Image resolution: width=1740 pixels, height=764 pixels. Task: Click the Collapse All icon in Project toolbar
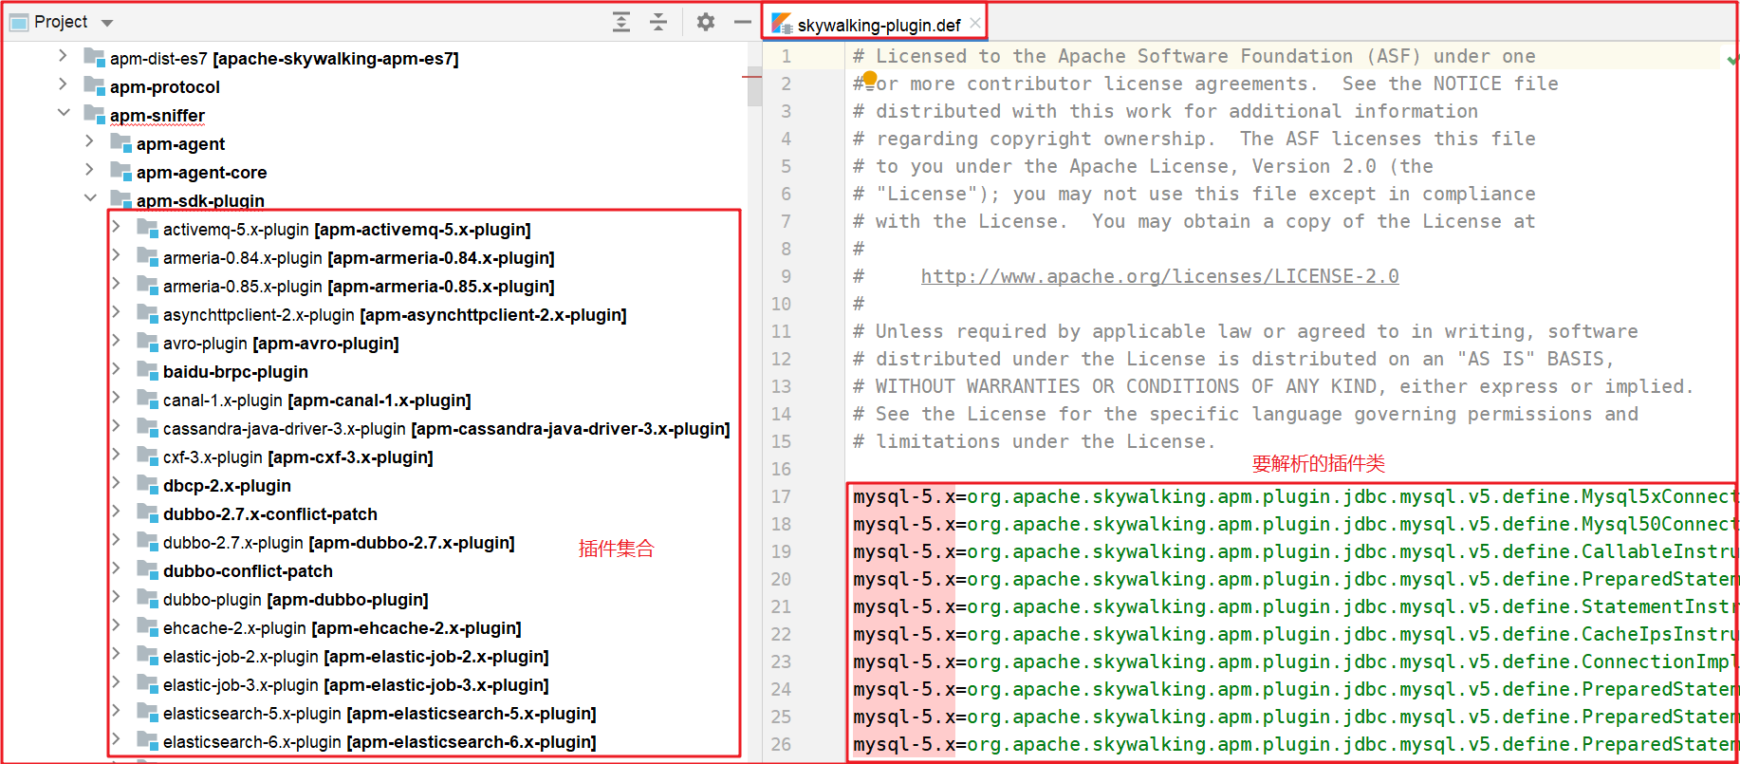(658, 22)
